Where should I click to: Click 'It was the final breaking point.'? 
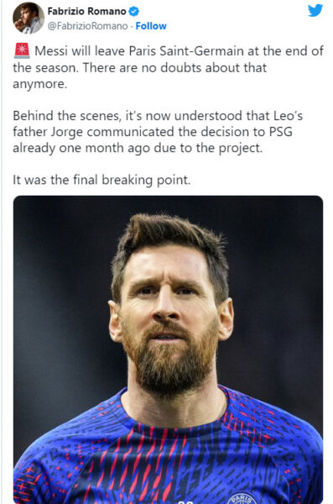[101, 180]
